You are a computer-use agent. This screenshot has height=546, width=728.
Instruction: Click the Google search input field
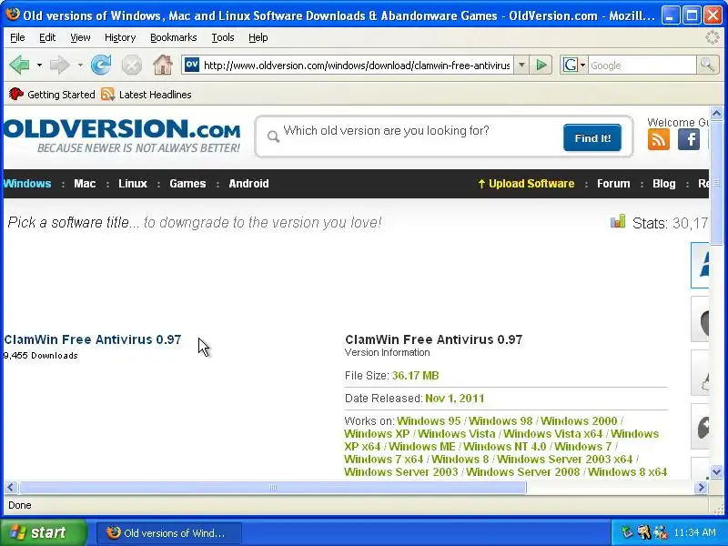click(x=642, y=66)
